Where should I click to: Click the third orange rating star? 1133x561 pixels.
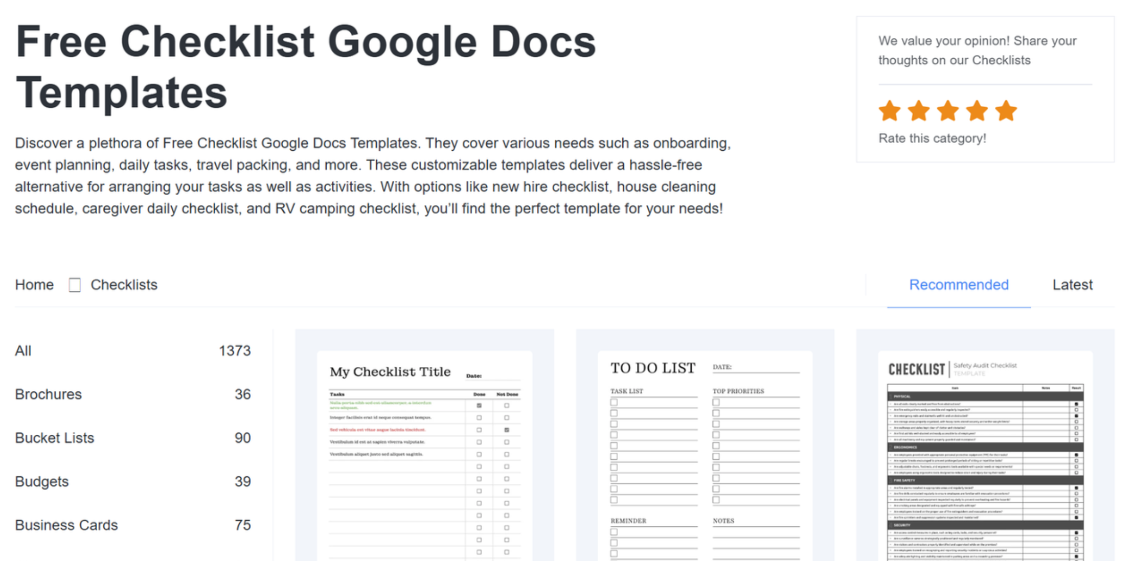pyautogui.click(x=948, y=111)
